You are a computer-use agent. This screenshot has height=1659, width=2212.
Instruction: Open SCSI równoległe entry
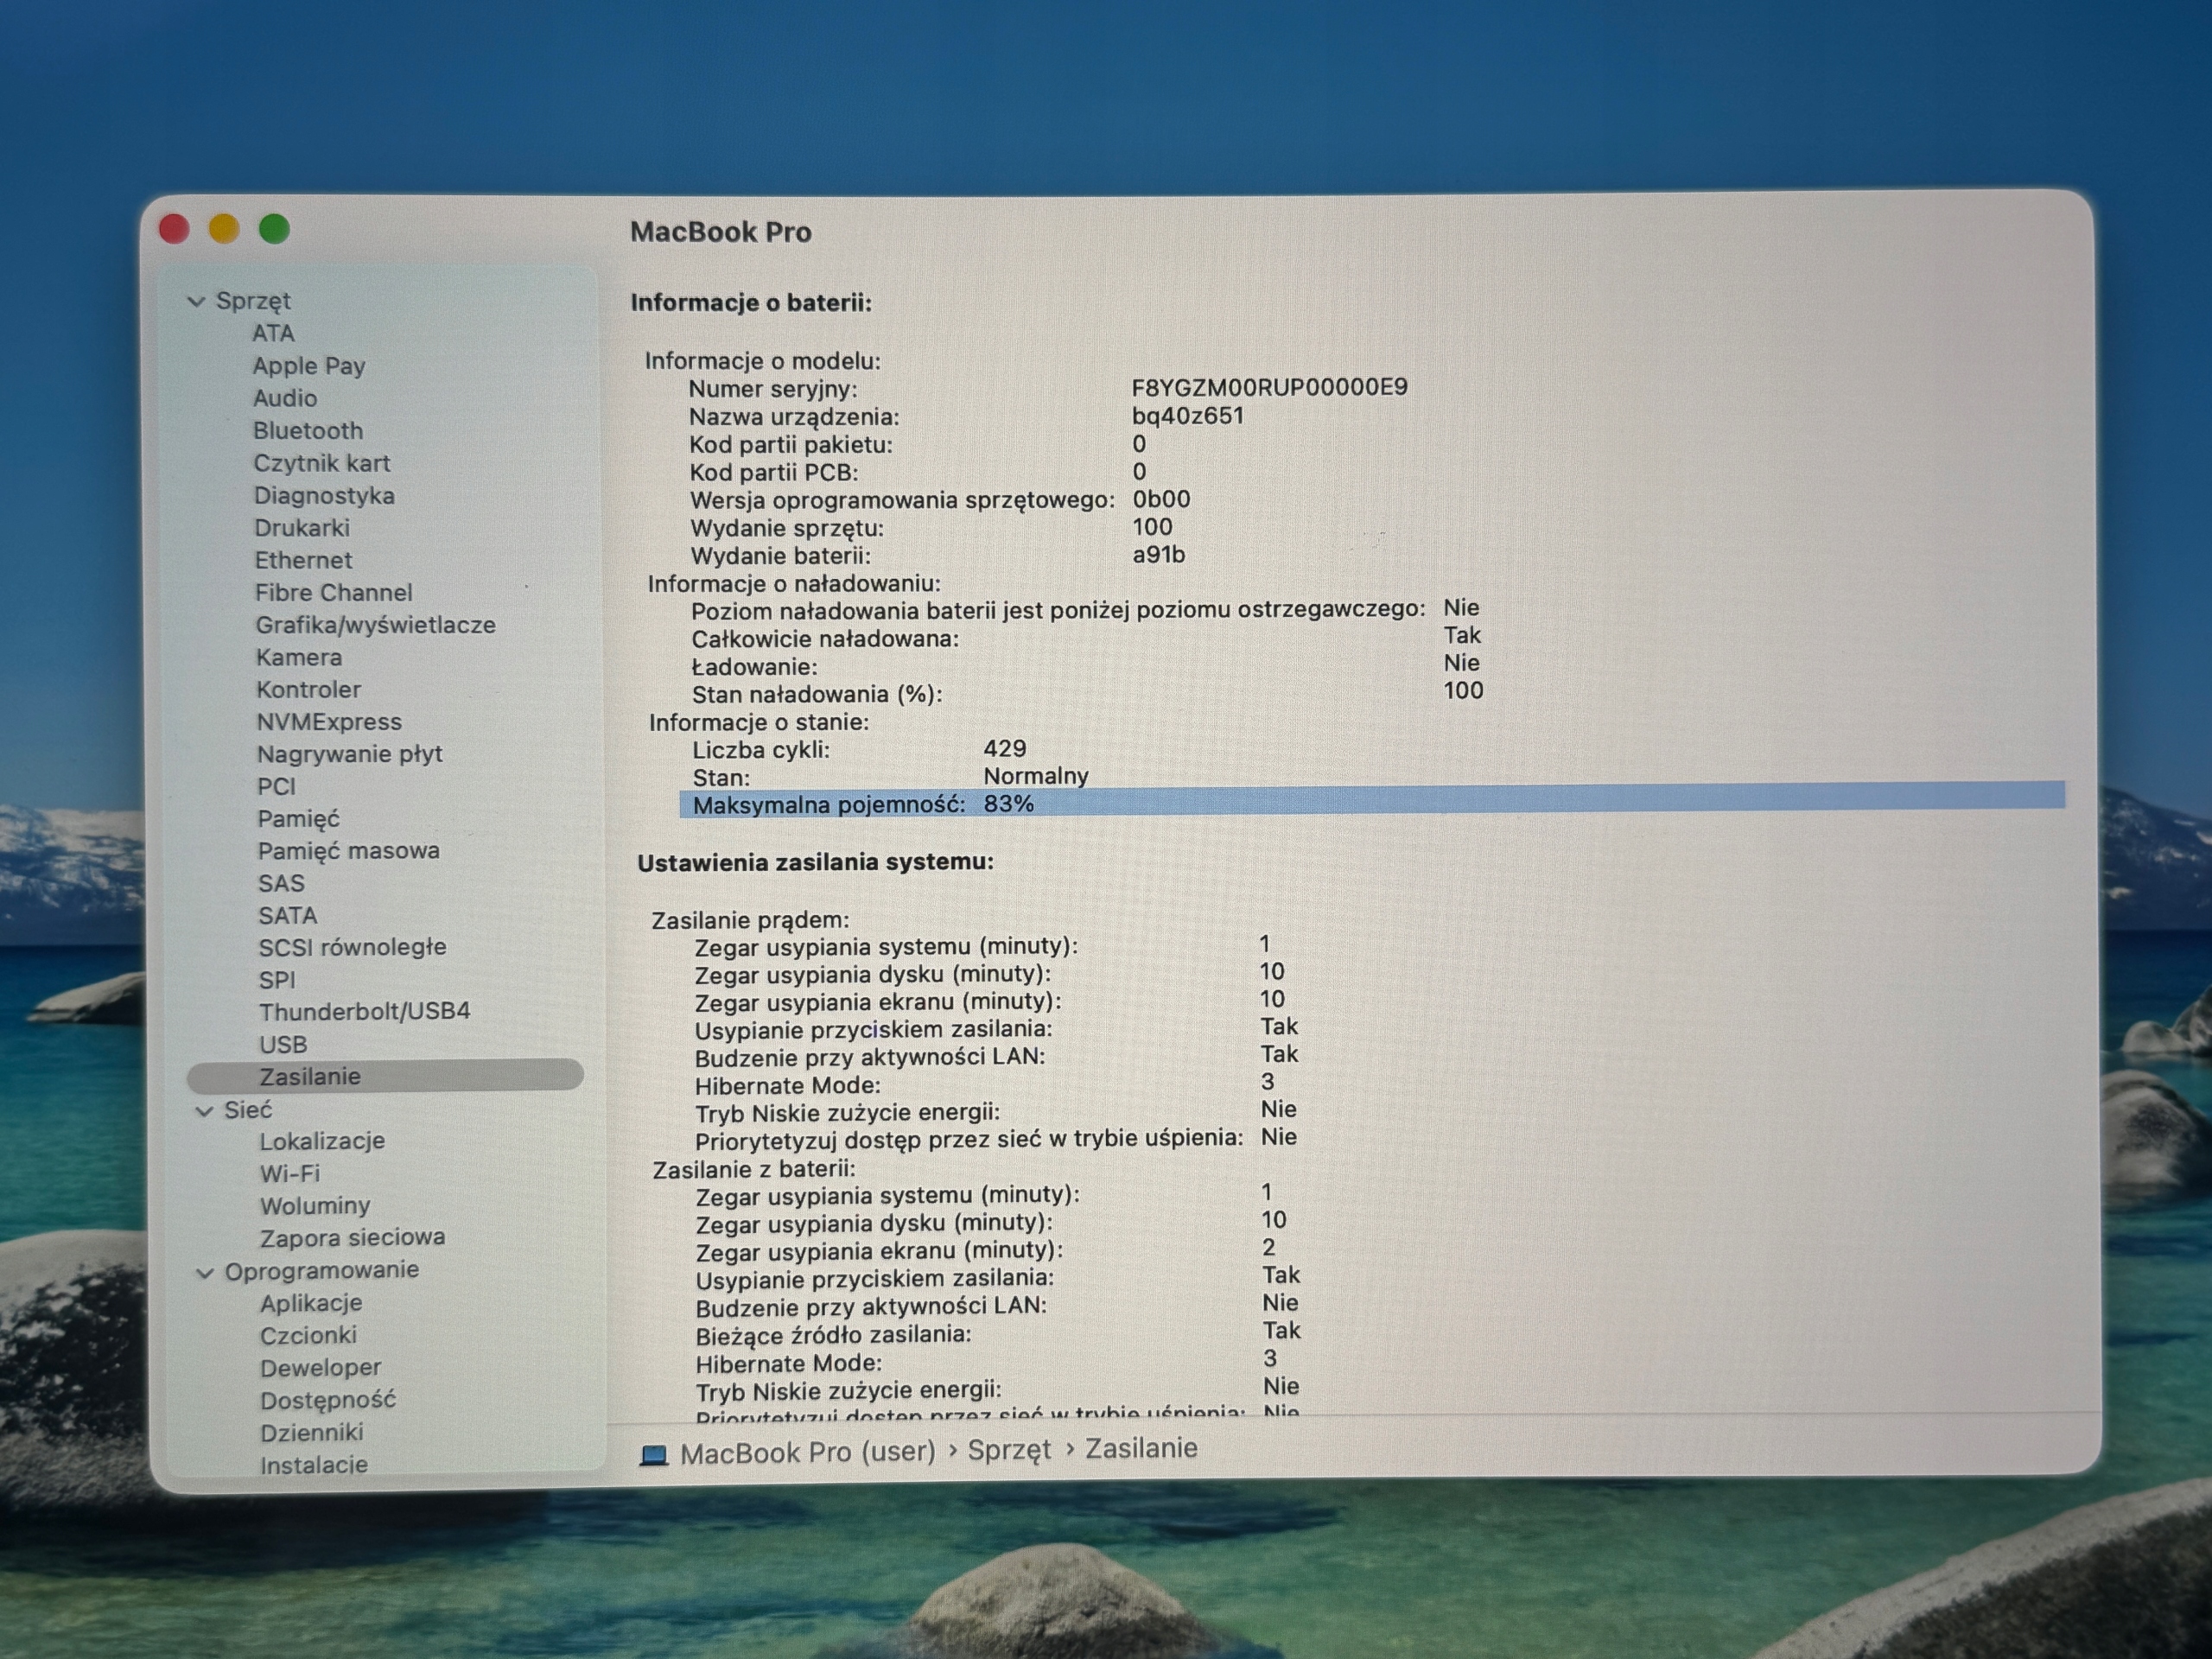click(353, 948)
